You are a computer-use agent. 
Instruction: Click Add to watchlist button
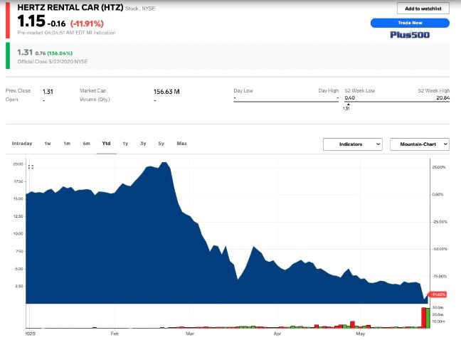(423, 9)
